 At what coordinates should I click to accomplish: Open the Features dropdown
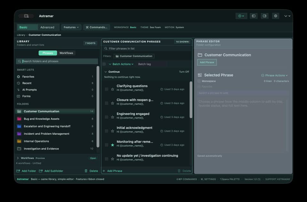pyautogui.click(x=71, y=27)
